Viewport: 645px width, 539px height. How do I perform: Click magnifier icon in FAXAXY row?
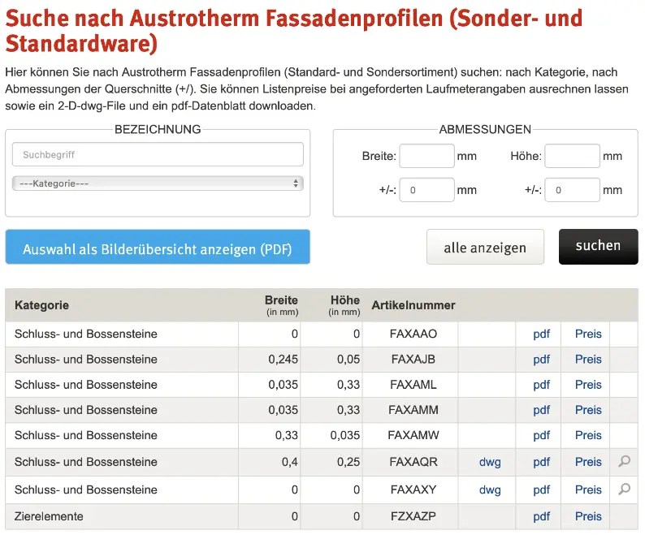coord(624,489)
